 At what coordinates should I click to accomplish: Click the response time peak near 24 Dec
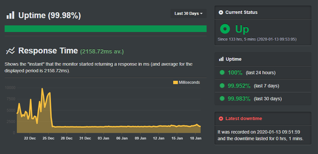42,89
